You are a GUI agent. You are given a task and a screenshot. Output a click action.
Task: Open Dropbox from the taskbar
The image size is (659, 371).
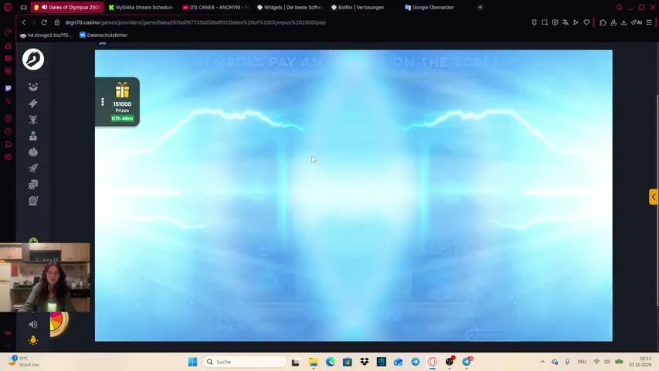365,362
